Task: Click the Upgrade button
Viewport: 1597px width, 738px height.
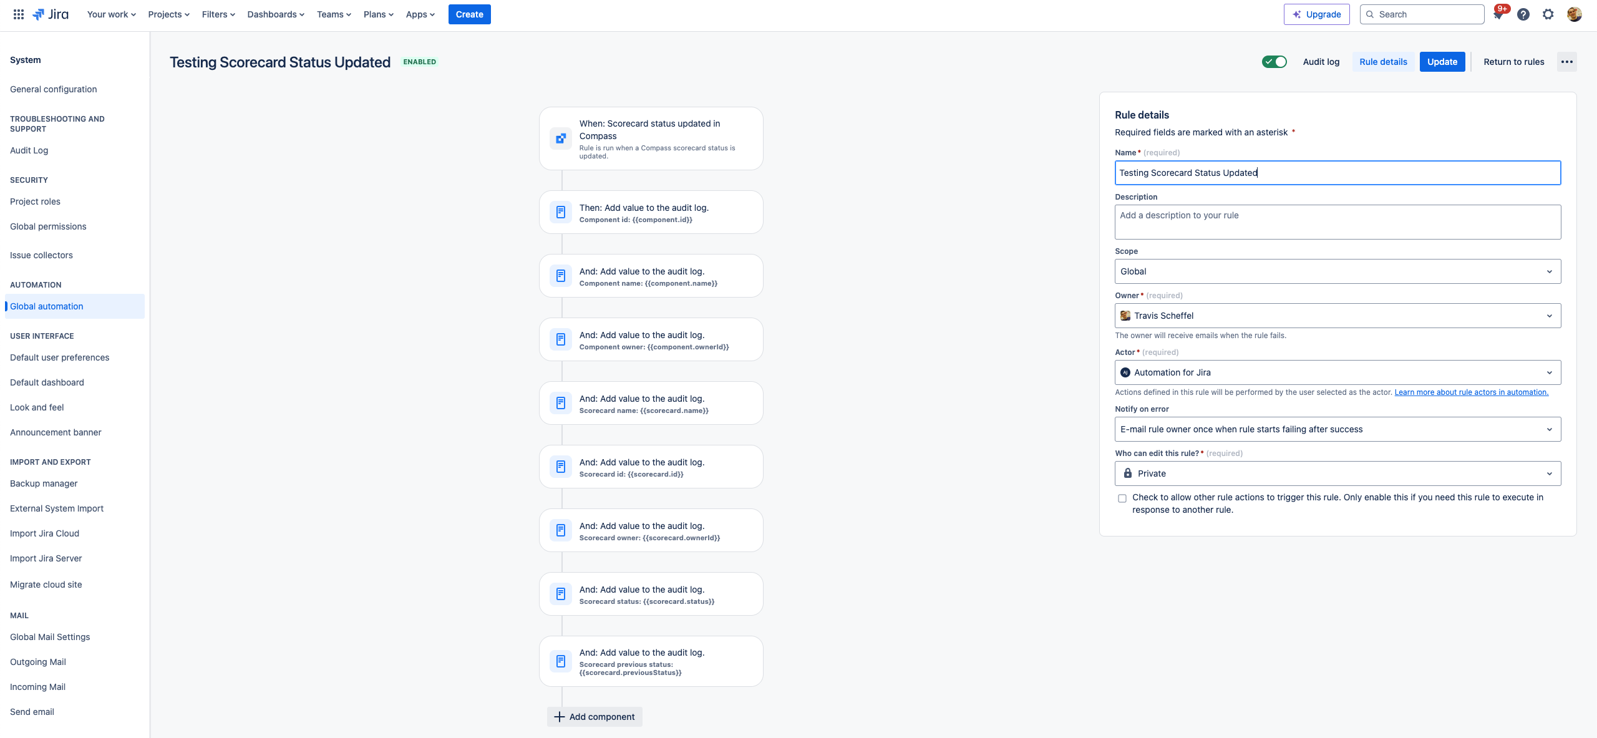Action: click(x=1316, y=14)
